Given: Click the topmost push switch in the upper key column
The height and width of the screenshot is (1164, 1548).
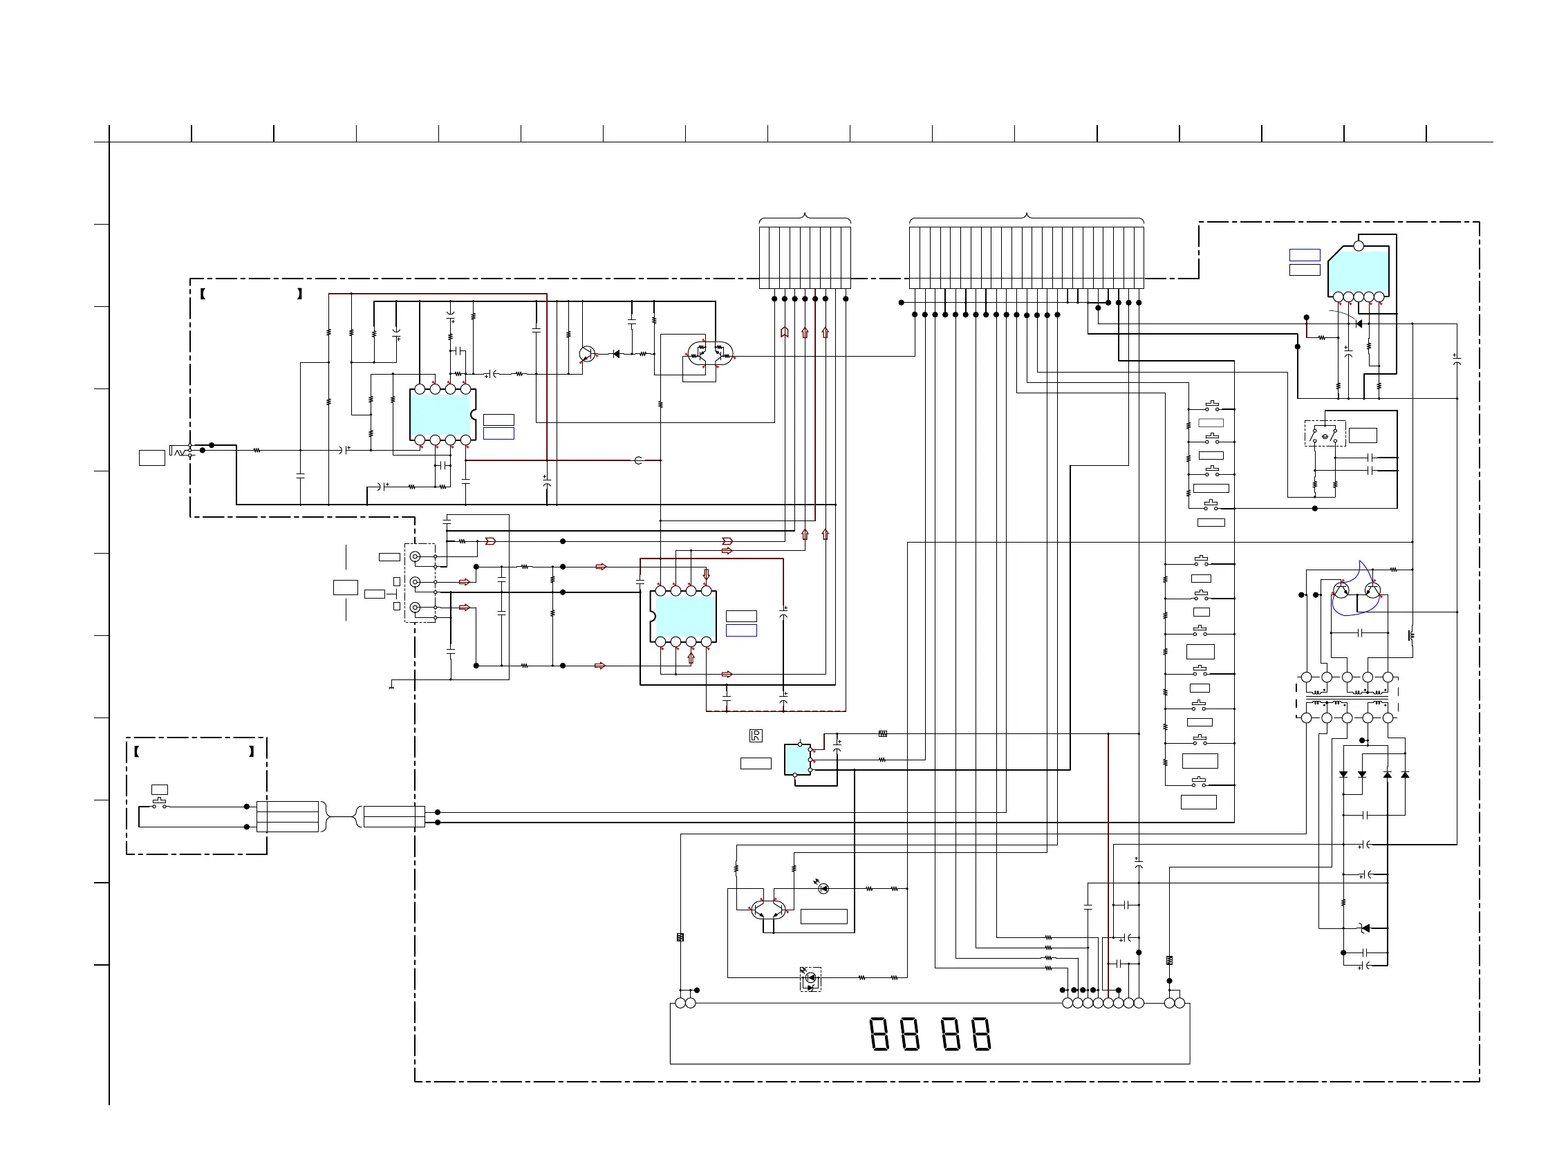Looking at the screenshot, I should click(x=1212, y=406).
